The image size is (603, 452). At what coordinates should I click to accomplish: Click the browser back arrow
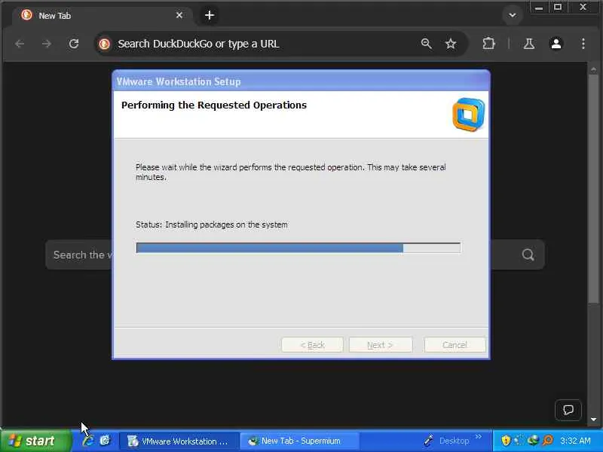[20, 44]
